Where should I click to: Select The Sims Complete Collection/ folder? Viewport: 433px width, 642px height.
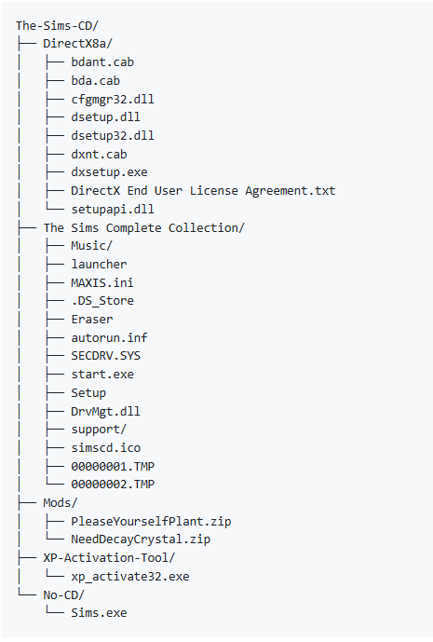(x=144, y=227)
